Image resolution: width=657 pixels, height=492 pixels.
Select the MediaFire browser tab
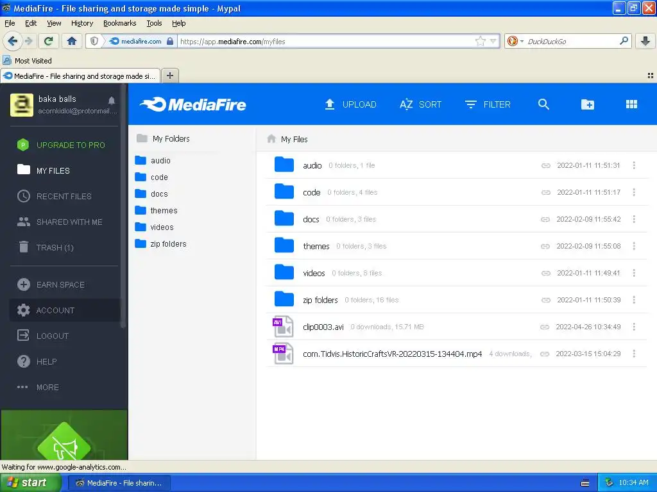pyautogui.click(x=80, y=76)
